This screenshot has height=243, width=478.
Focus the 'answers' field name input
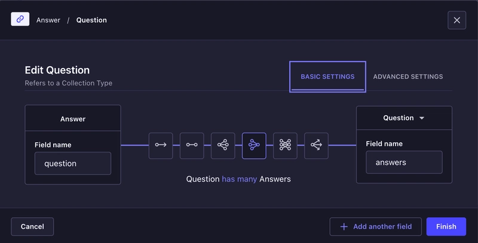(x=404, y=162)
